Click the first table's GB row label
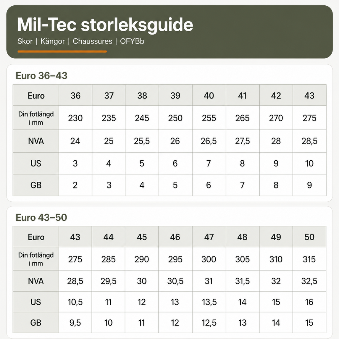Image resolution: width=339 pixels, height=339 pixels. (36, 185)
